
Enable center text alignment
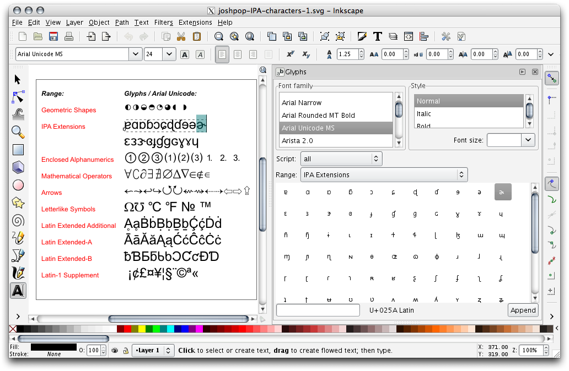[238, 54]
